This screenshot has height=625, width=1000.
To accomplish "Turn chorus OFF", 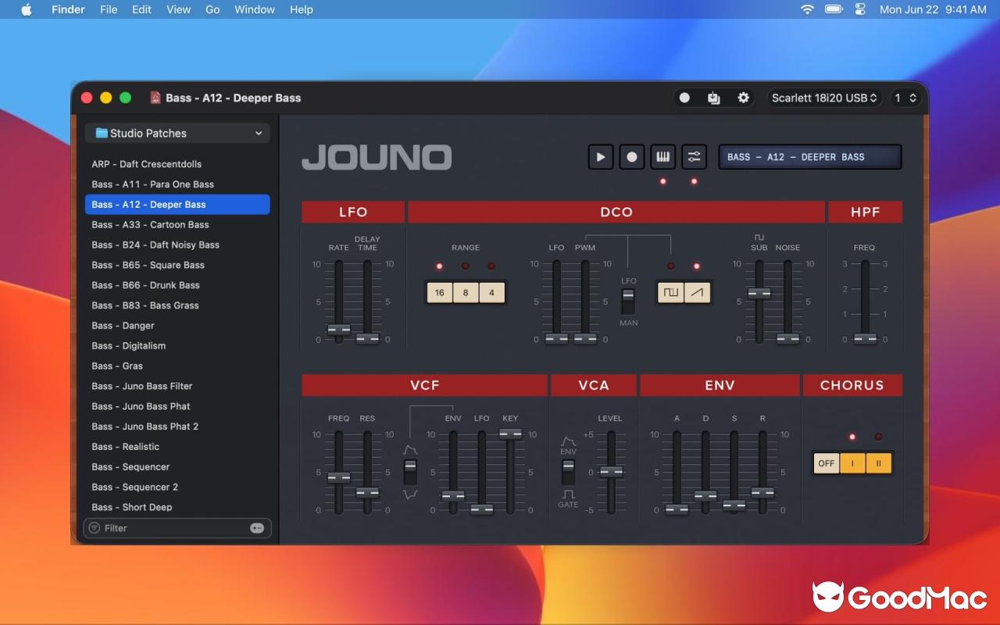I will (x=827, y=463).
